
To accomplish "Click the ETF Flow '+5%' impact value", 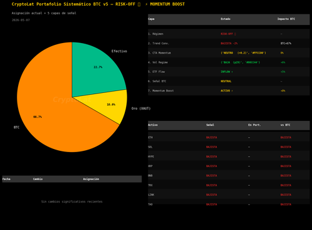I will click(283, 72).
